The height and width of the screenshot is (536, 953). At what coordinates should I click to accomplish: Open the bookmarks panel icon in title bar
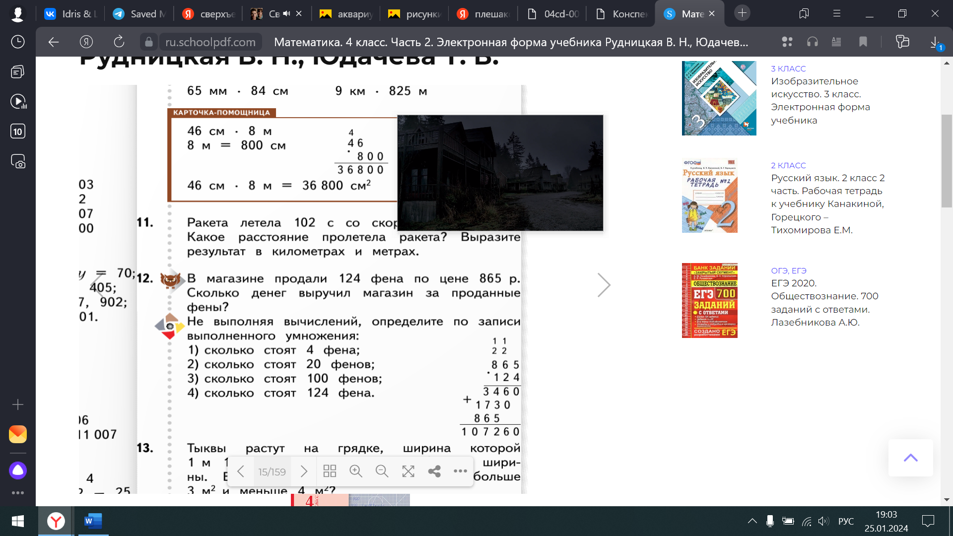pos(804,13)
